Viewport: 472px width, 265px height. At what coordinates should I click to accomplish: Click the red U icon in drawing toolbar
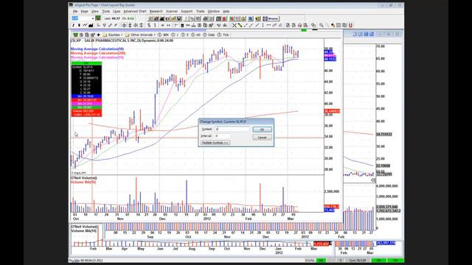(x=350, y=25)
